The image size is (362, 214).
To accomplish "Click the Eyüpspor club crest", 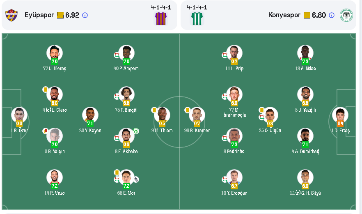I will point(11,15).
